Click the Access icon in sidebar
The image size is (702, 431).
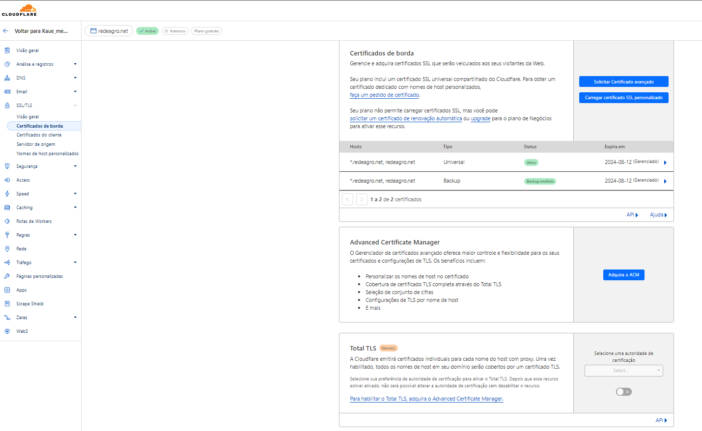[7, 180]
